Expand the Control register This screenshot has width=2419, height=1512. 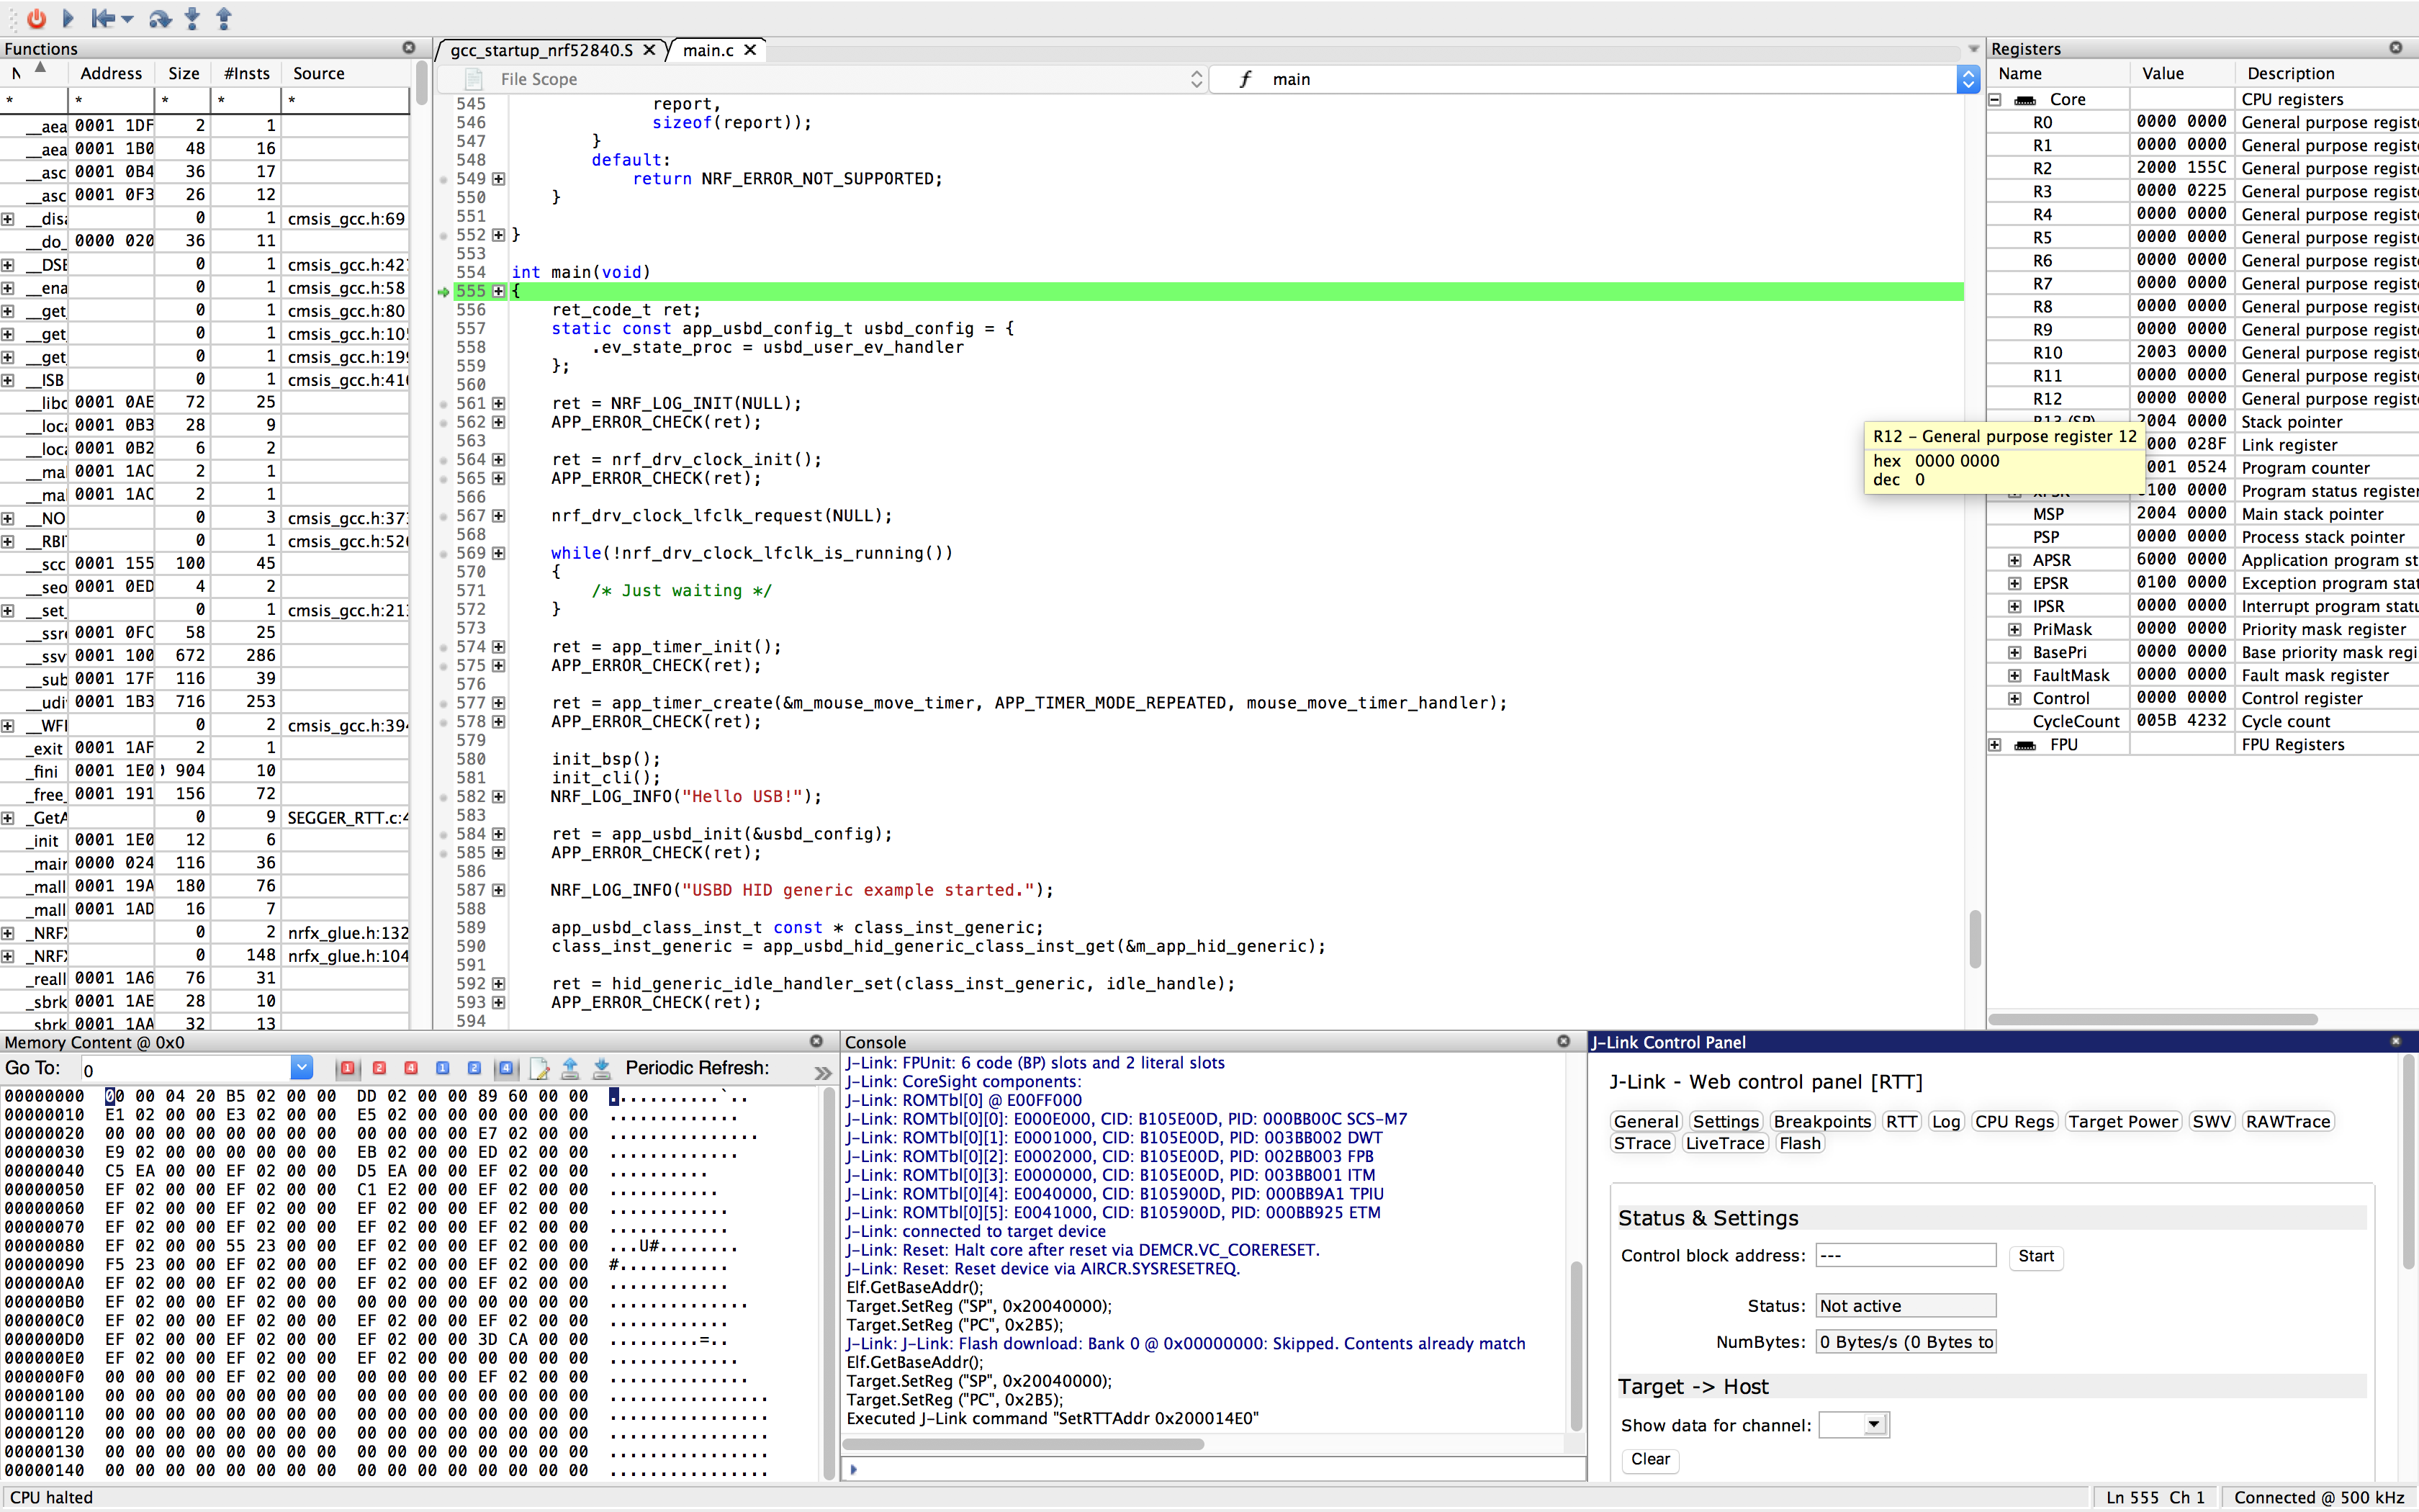[x=2015, y=699]
